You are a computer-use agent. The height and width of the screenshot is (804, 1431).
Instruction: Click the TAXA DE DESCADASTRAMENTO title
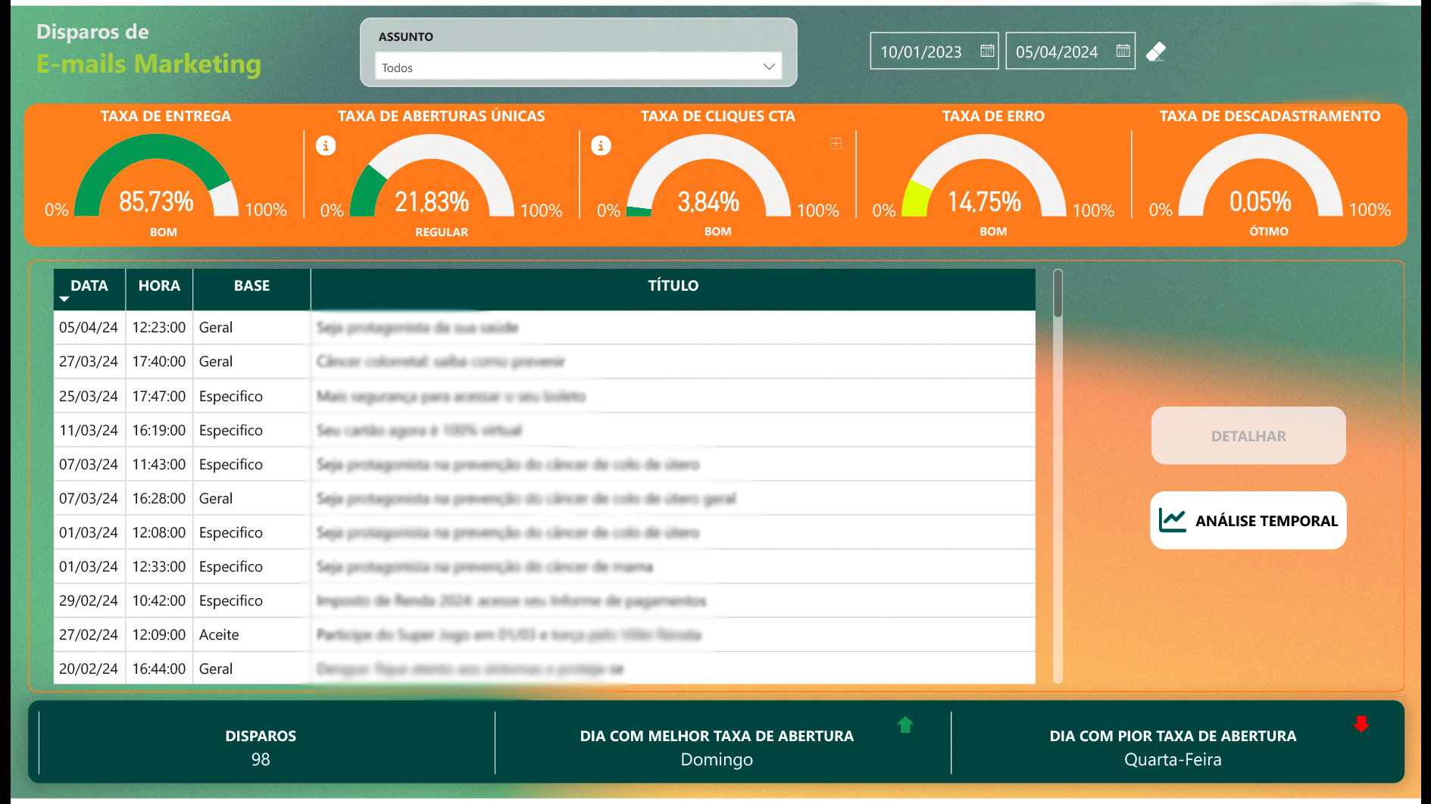click(x=1270, y=116)
